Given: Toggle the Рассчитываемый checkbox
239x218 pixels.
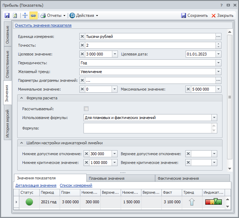Looking at the screenshot, I should coord(86,108).
